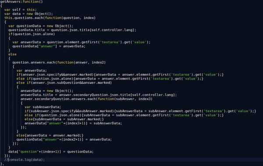Click the 'var subAnswerData;' line
Viewport: 263px width, 166px height.
click(x=43, y=107)
